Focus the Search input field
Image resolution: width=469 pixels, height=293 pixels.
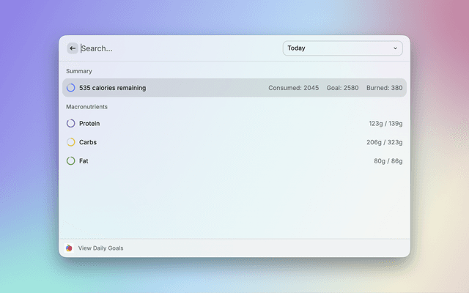coord(176,48)
